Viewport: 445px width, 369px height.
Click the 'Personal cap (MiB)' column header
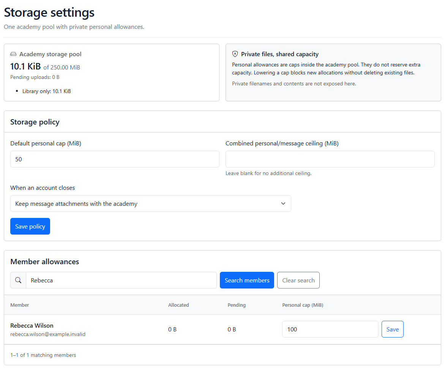[303, 305]
